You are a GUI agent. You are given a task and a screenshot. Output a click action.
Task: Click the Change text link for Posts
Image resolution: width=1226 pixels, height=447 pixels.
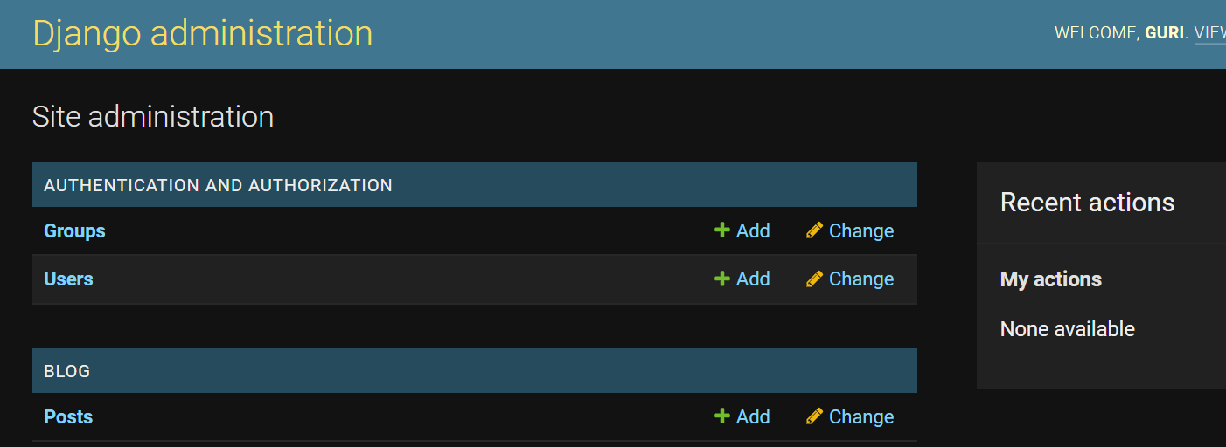pos(860,417)
